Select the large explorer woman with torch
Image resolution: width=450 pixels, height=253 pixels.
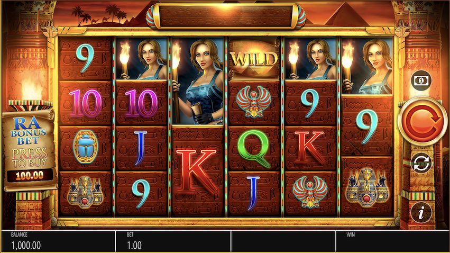tap(197, 81)
